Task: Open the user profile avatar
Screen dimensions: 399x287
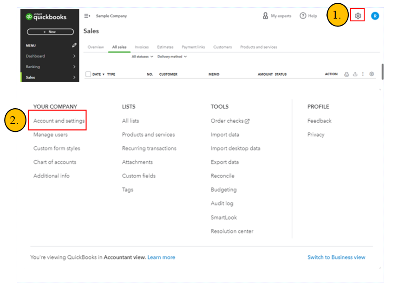Action: pos(375,16)
